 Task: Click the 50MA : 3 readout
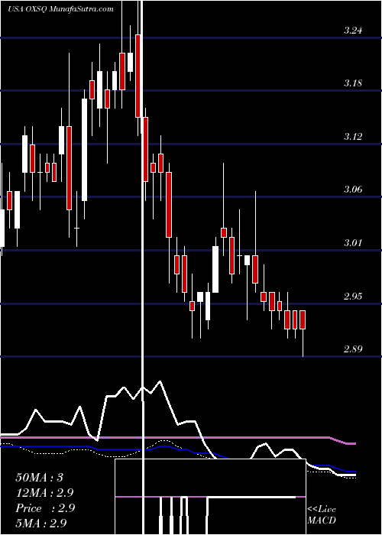pyautogui.click(x=40, y=478)
